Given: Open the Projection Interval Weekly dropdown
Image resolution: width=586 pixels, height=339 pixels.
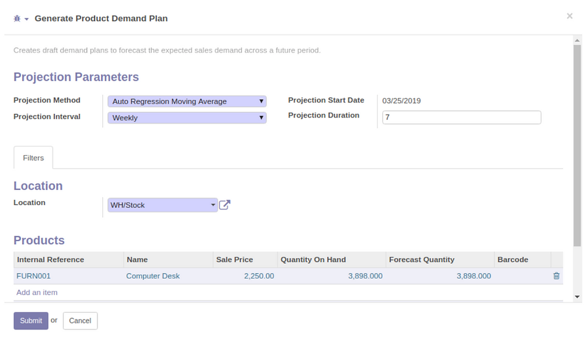Looking at the screenshot, I should tap(187, 118).
